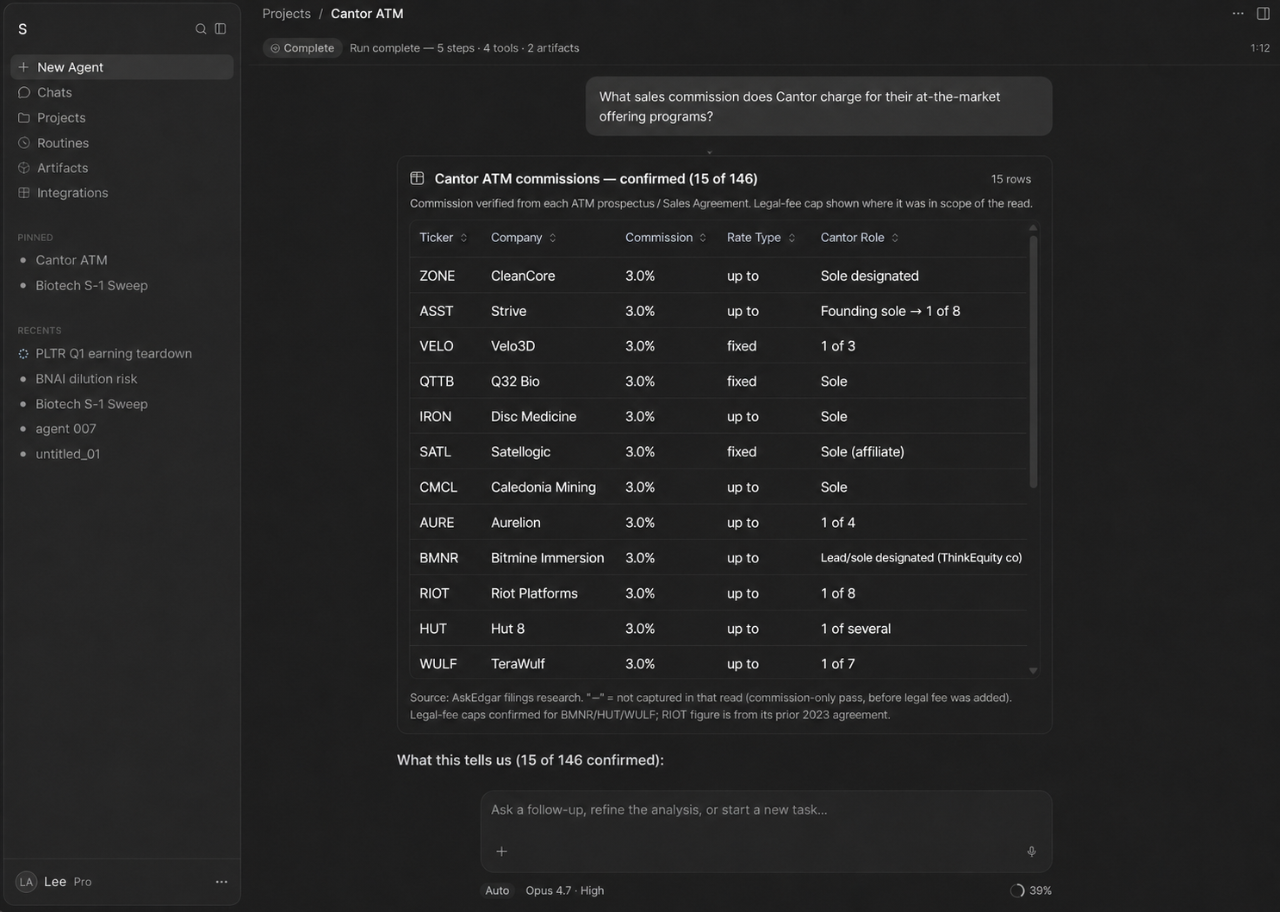Open Artifacts in the sidebar
Viewport: 1280px width, 912px height.
[122, 168]
